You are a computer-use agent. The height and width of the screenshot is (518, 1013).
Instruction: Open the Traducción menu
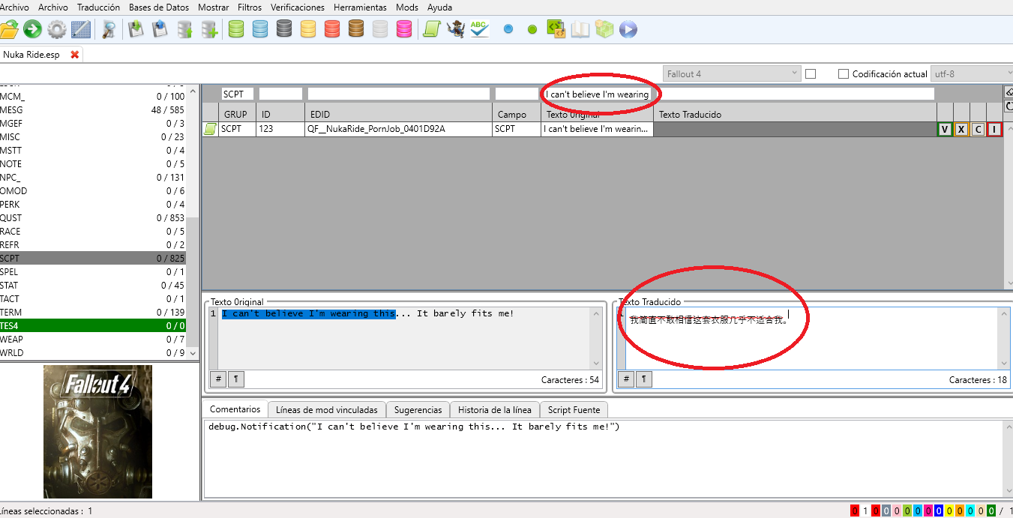point(98,7)
